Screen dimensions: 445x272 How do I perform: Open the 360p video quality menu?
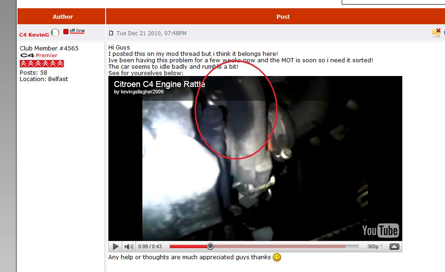click(x=375, y=246)
